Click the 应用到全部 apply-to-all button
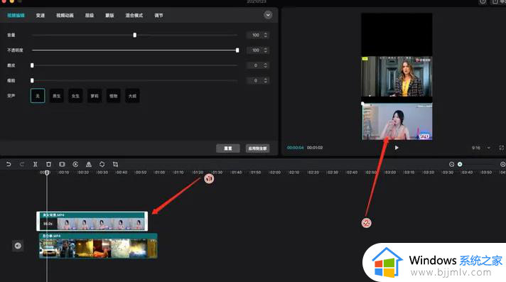 [257, 148]
